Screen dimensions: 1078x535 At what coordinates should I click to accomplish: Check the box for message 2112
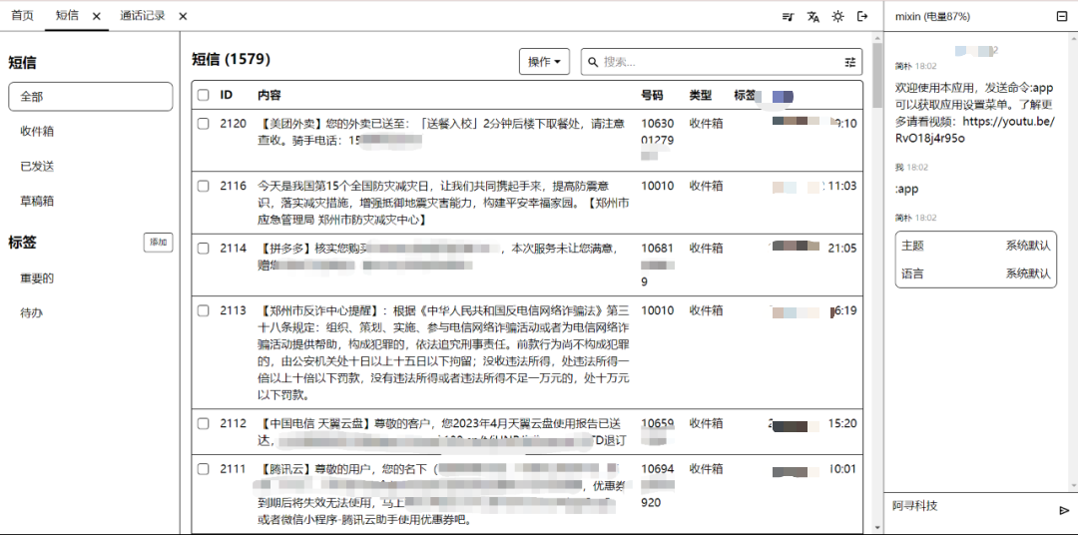(203, 423)
